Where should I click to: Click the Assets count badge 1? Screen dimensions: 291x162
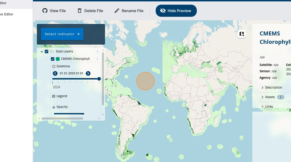(281, 97)
